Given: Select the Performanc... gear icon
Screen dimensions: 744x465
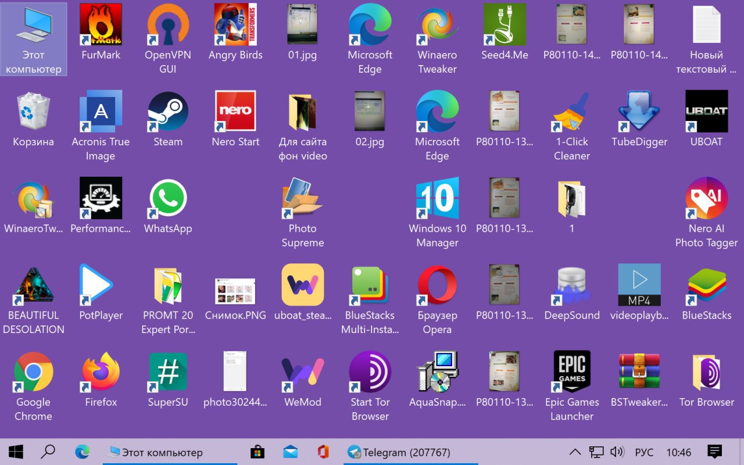Looking at the screenshot, I should click(101, 199).
